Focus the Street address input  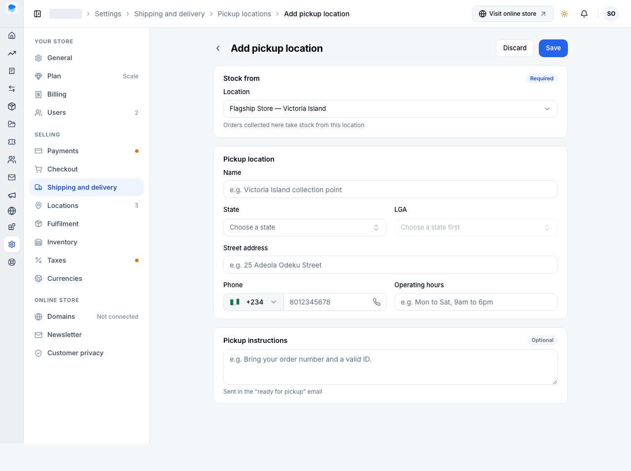click(390, 265)
